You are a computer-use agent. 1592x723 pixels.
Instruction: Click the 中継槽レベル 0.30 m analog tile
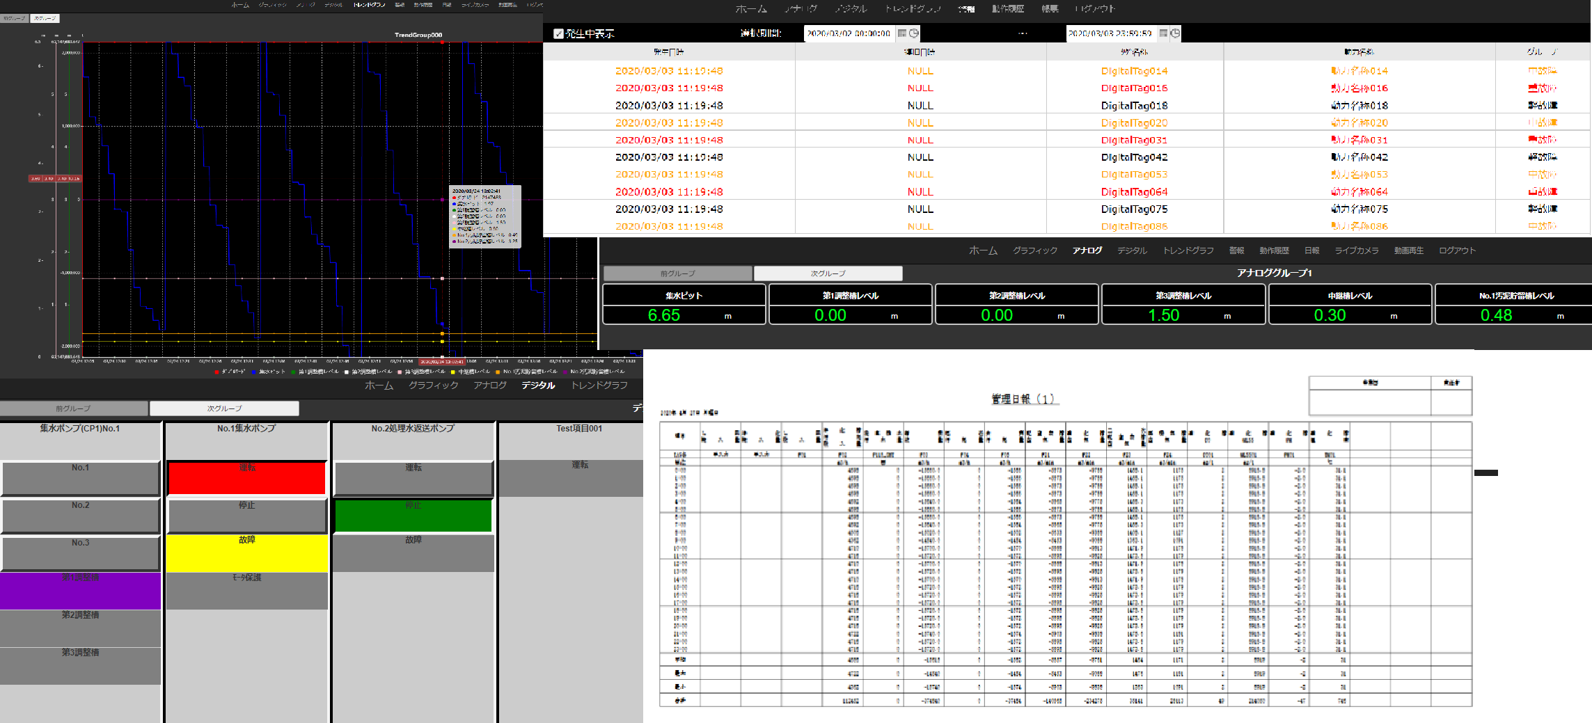point(1350,304)
